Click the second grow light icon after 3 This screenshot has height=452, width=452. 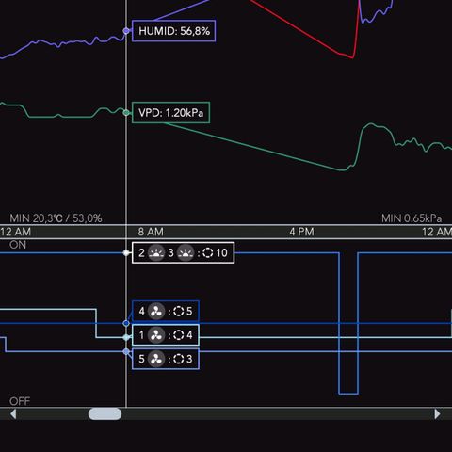click(186, 252)
